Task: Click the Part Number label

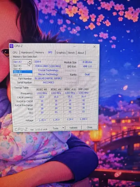Action: pos(25,79)
